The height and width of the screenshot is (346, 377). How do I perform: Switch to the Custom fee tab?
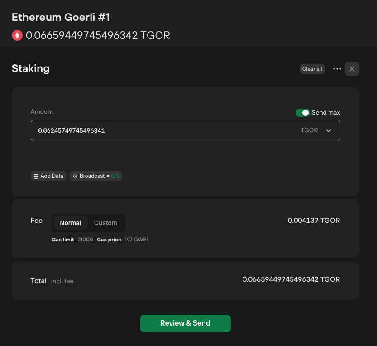tap(105, 223)
